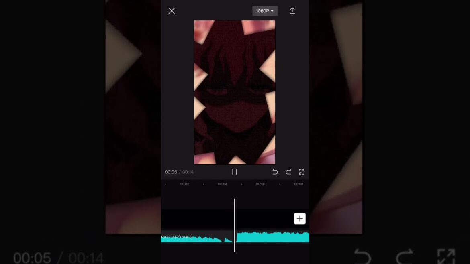This screenshot has width=470, height=264.
Task: Click the 00:02 mark on timeline ruler
Action: 184,184
